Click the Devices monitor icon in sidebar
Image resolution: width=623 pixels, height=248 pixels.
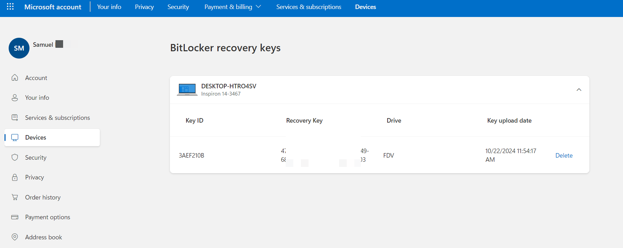[x=15, y=138]
